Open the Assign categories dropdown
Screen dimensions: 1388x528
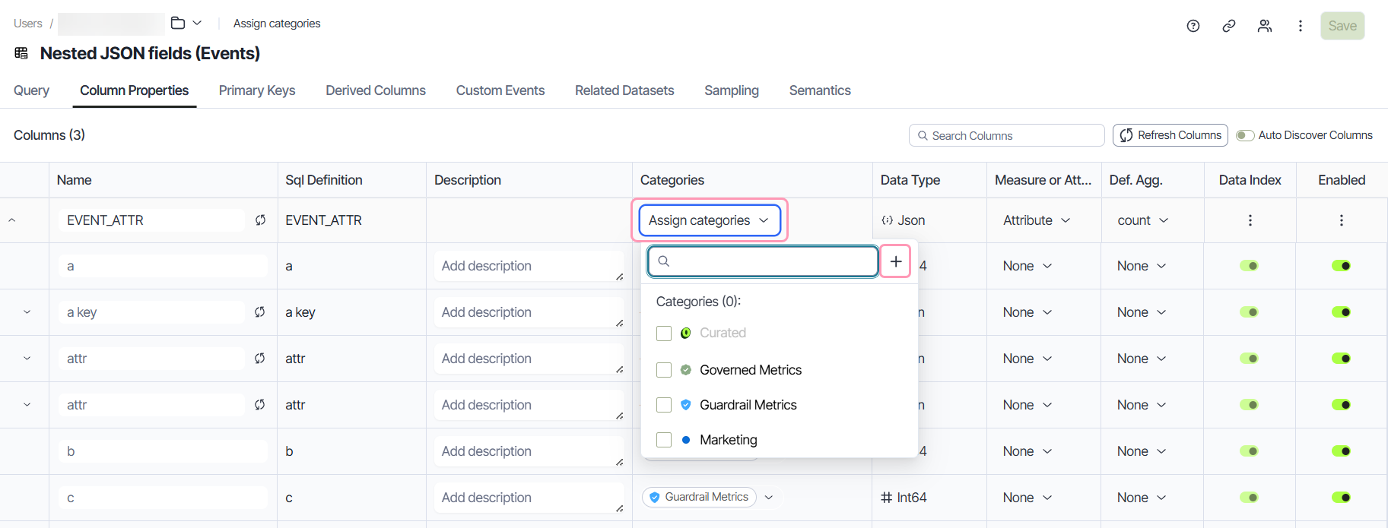pyautogui.click(x=709, y=220)
